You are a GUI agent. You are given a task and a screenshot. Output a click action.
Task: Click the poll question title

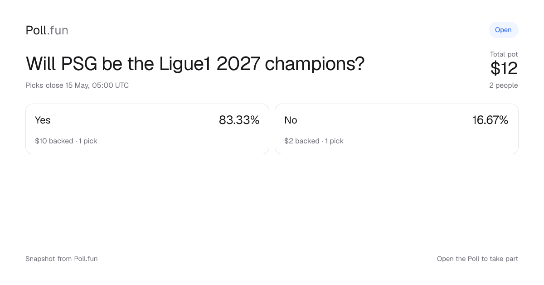[195, 64]
